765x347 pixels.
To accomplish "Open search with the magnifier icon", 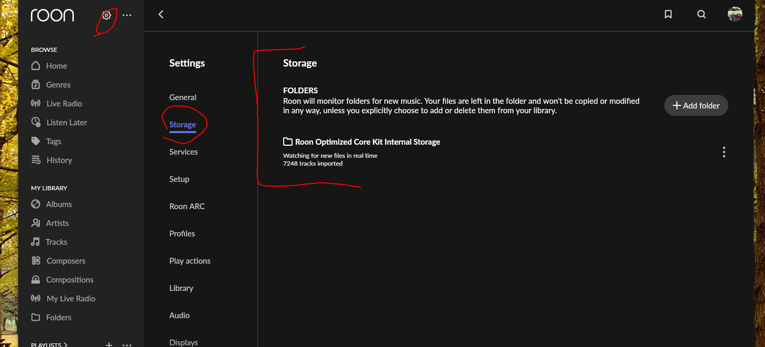I will 702,15.
